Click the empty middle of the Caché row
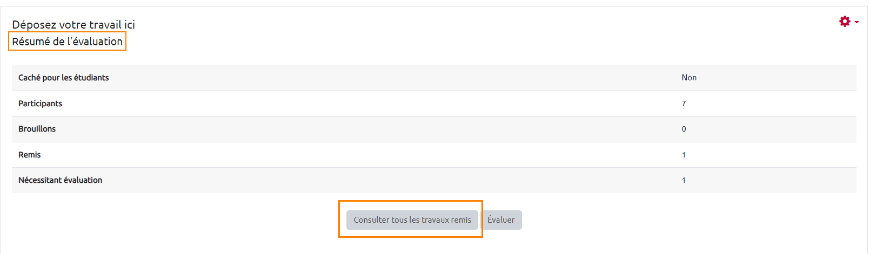Image resolution: width=870 pixels, height=254 pixels. point(378,78)
